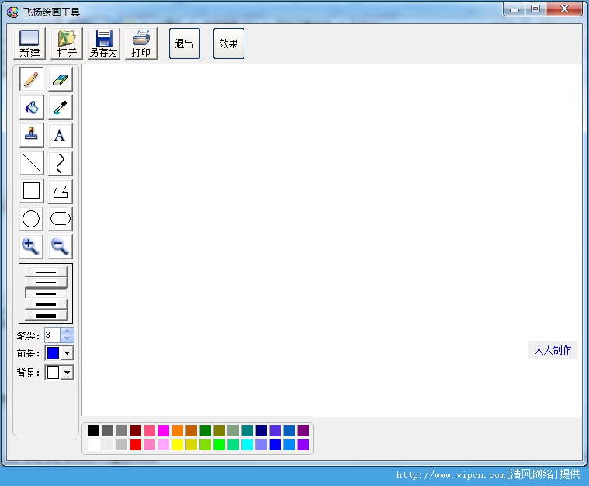The width and height of the screenshot is (589, 486).
Task: Select the Paint bucket fill tool
Action: pos(32,107)
